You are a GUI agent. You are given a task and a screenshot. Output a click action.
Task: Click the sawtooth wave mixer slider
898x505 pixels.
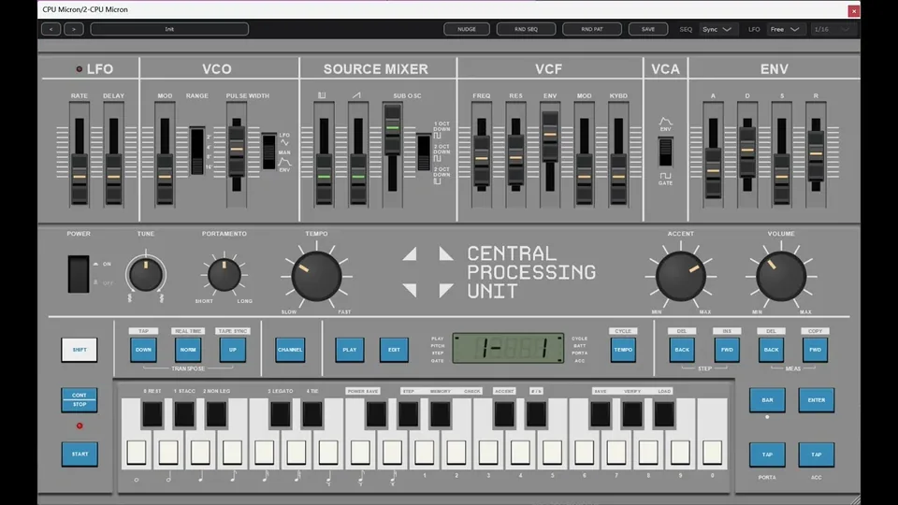[x=358, y=177]
